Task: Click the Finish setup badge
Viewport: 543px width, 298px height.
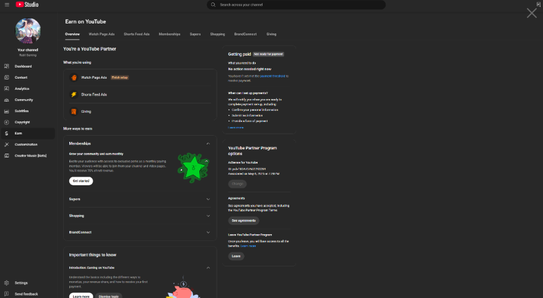Action: tap(119, 77)
